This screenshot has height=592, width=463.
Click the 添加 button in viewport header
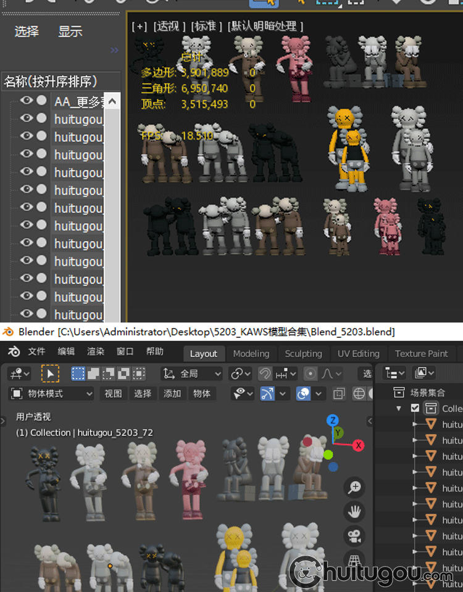(x=172, y=393)
